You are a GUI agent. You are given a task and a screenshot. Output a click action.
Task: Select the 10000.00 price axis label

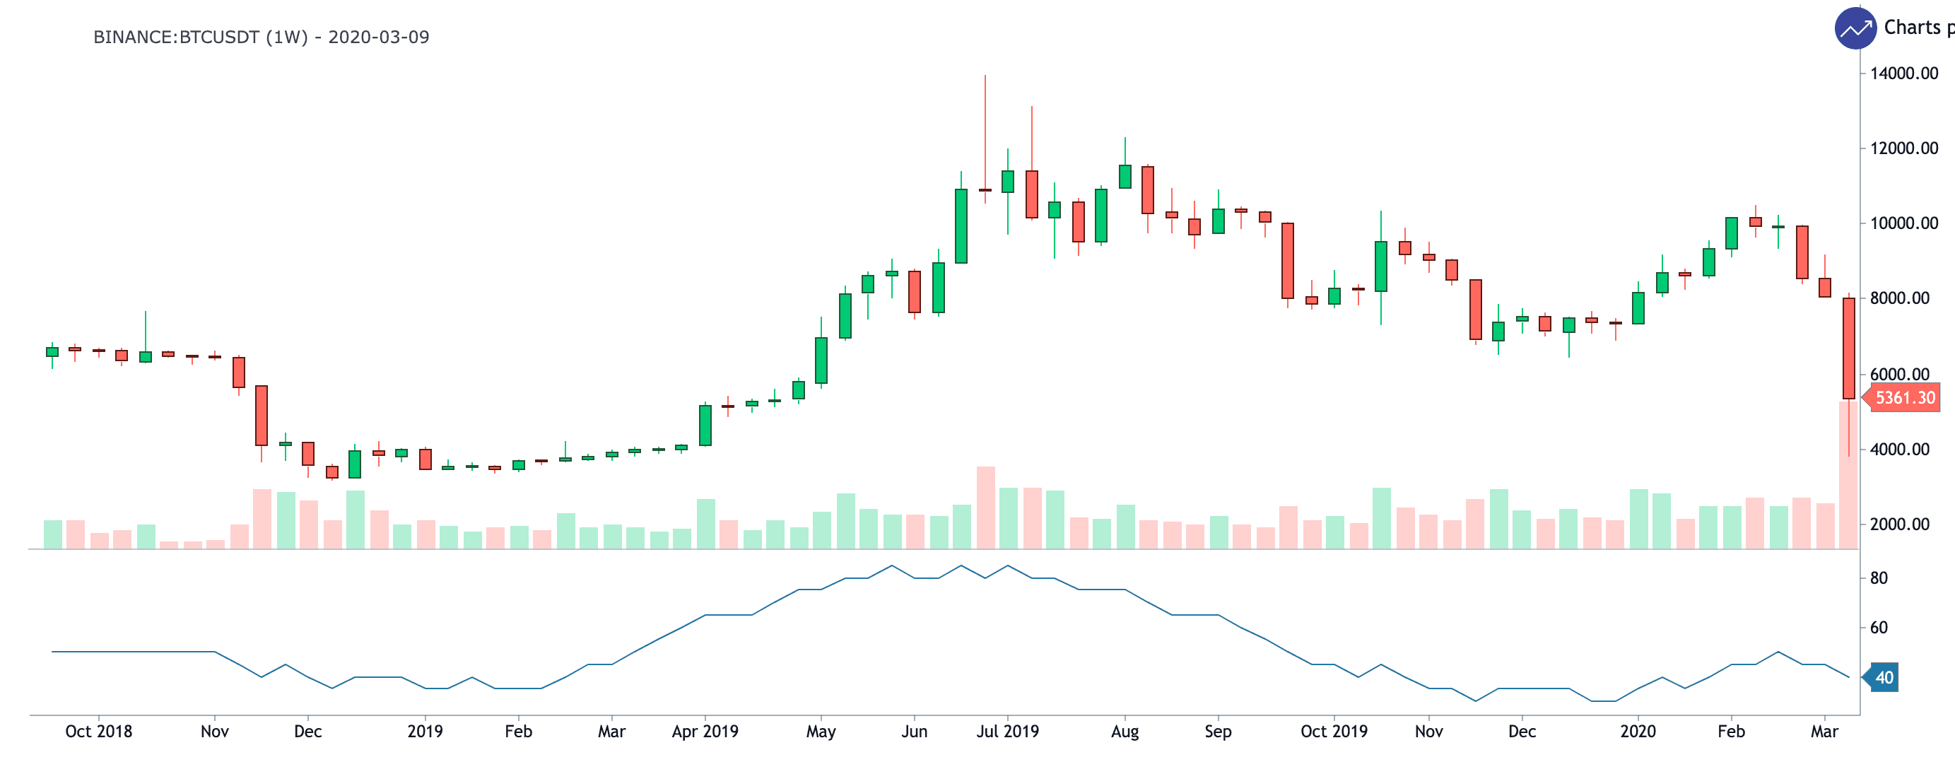[x=1903, y=223]
